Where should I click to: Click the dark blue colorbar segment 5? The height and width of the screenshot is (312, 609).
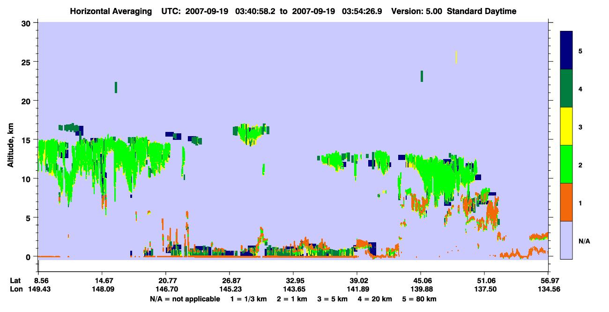(x=566, y=51)
